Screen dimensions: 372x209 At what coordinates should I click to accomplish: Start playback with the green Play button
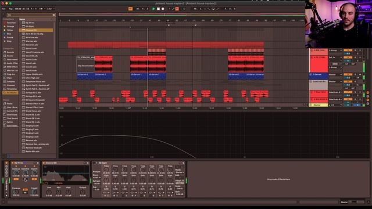153,9
